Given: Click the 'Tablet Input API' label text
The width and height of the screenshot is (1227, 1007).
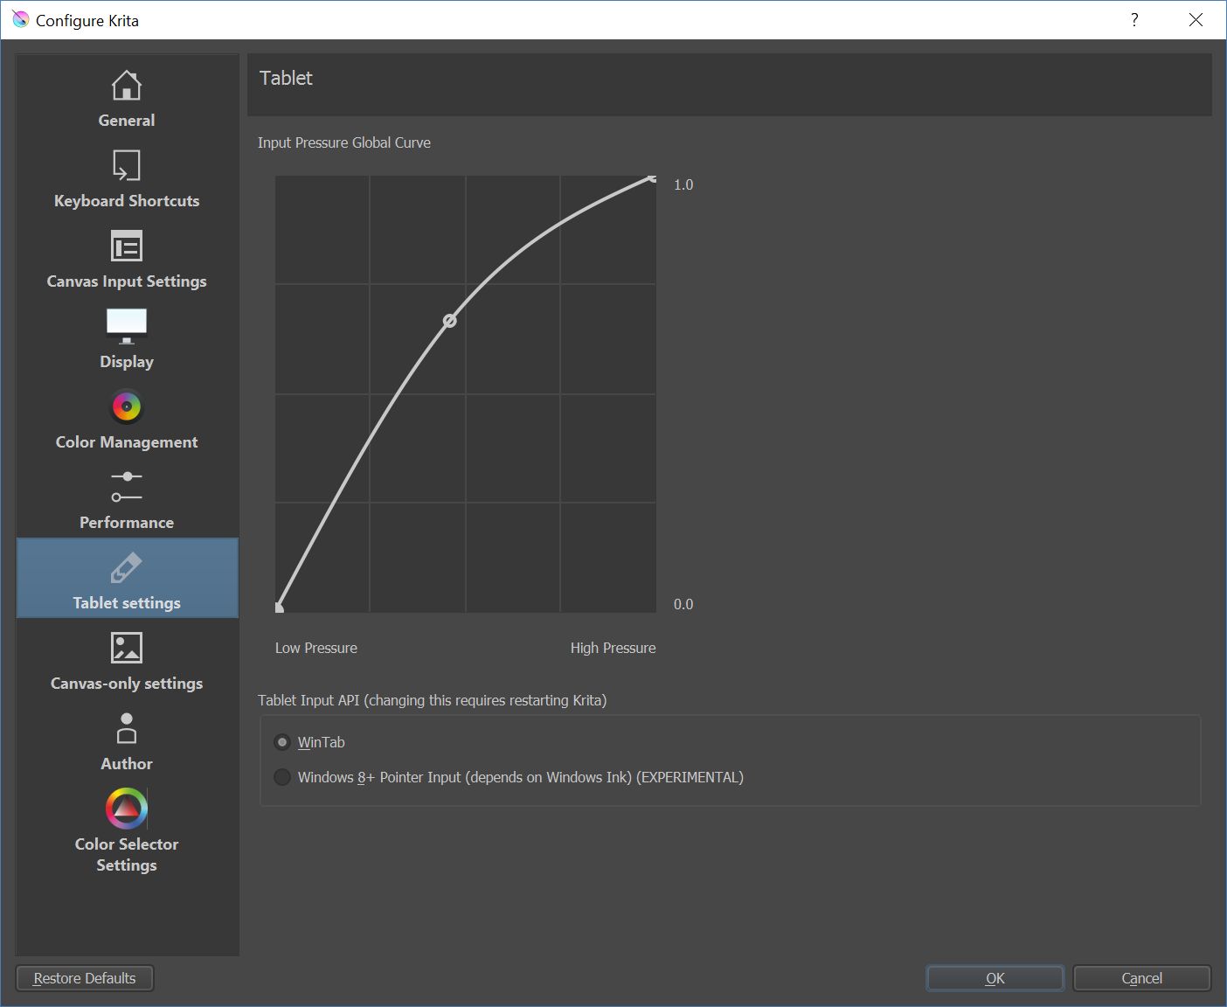Looking at the screenshot, I should 432,700.
